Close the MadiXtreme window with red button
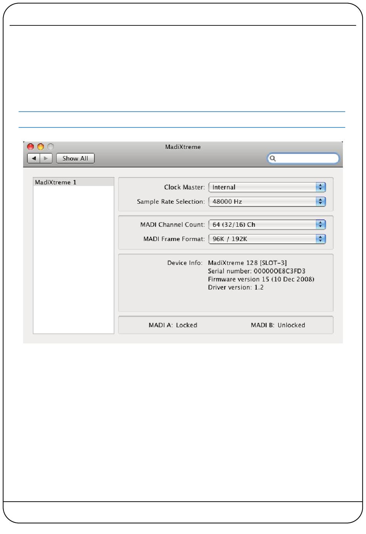 (30, 147)
